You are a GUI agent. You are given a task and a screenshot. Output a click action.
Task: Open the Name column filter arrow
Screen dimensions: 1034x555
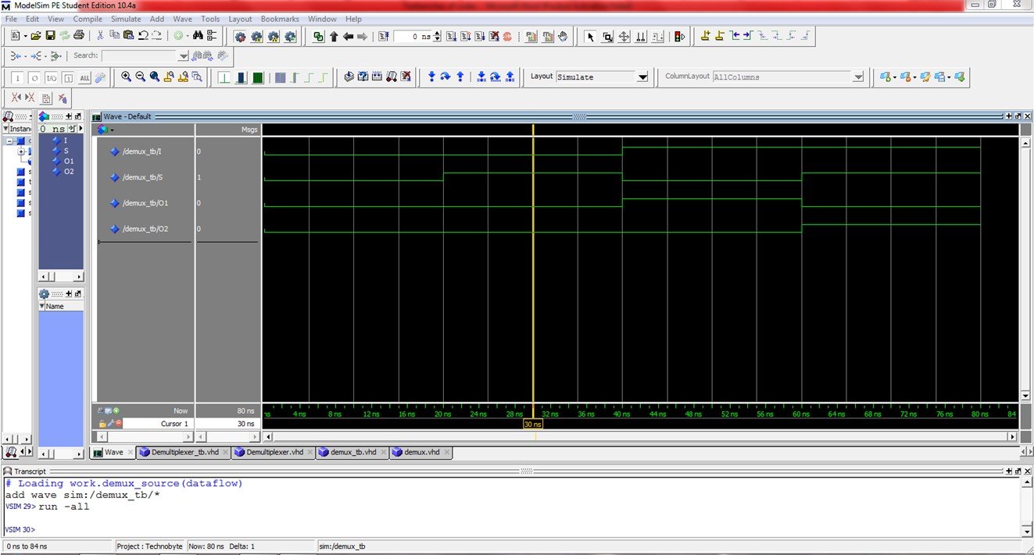click(41, 306)
